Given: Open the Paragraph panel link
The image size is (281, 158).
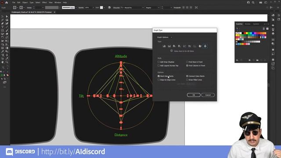Looking at the screenshot, I should 177,8.
